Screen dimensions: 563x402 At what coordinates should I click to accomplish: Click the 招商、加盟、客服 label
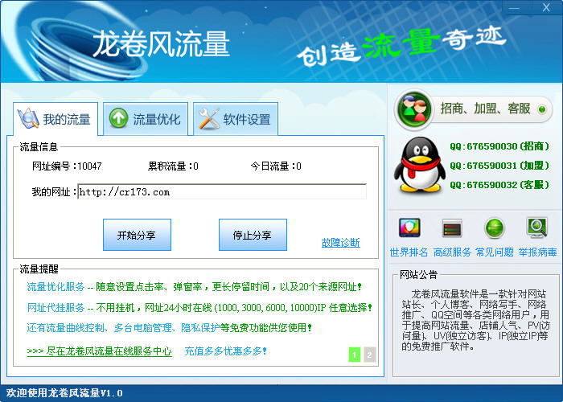(x=486, y=109)
